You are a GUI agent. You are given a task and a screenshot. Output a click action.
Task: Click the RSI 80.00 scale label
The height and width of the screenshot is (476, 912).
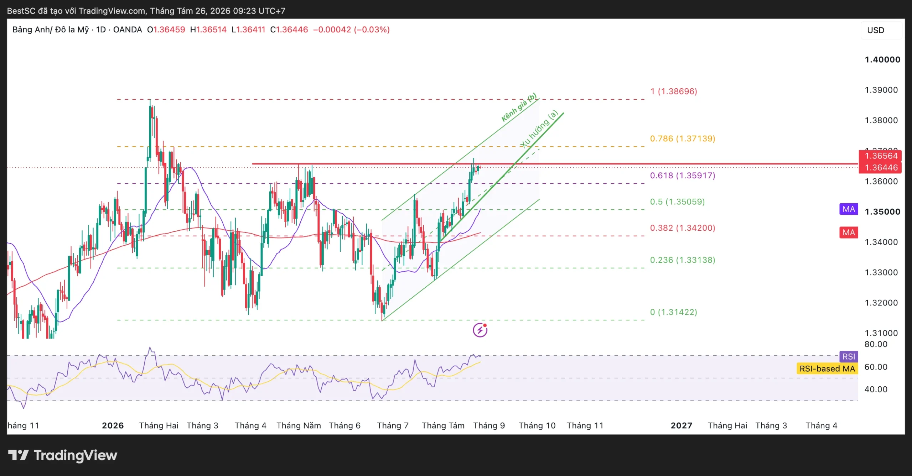(x=876, y=344)
